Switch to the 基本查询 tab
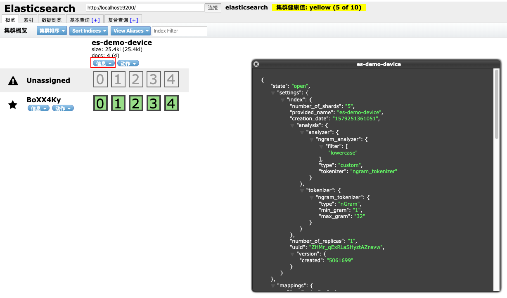The width and height of the screenshot is (507, 298). point(79,20)
